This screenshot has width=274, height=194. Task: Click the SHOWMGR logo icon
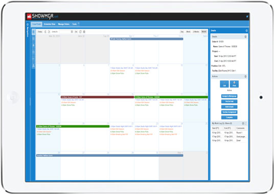coord(29,16)
